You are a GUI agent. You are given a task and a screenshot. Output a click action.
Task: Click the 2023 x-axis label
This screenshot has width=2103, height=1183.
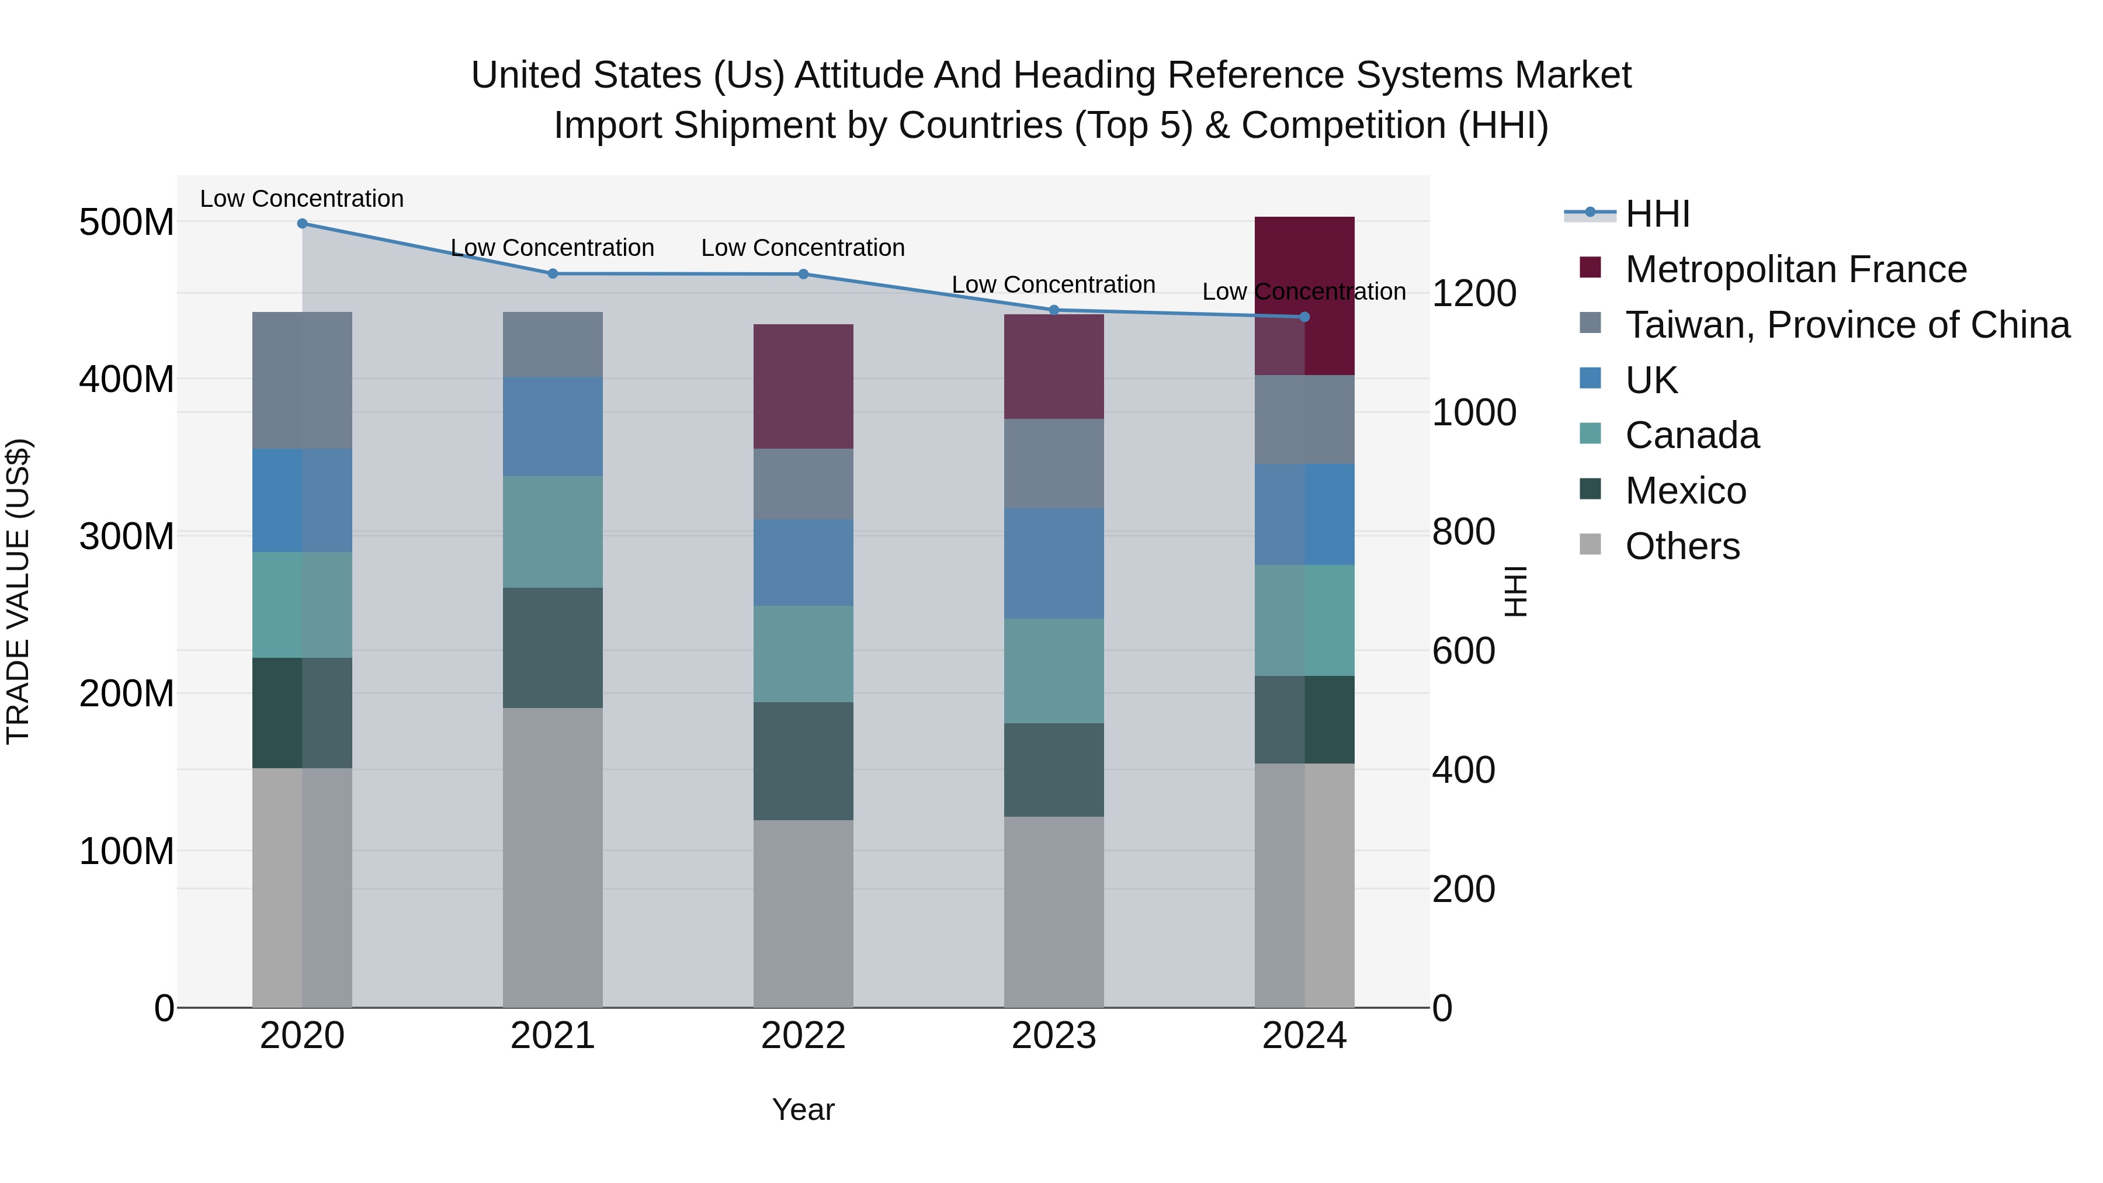tap(1054, 1036)
